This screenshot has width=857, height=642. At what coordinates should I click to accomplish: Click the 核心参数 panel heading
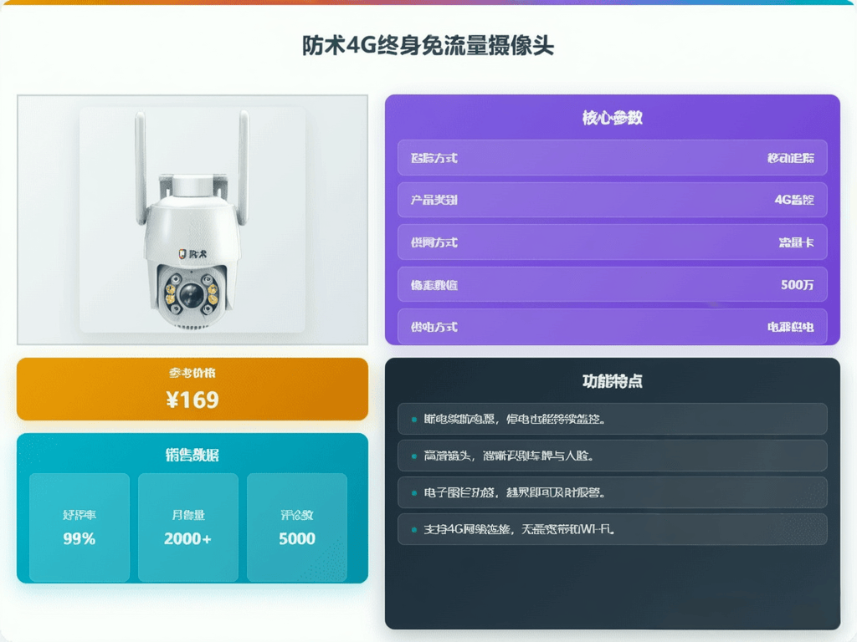(612, 117)
